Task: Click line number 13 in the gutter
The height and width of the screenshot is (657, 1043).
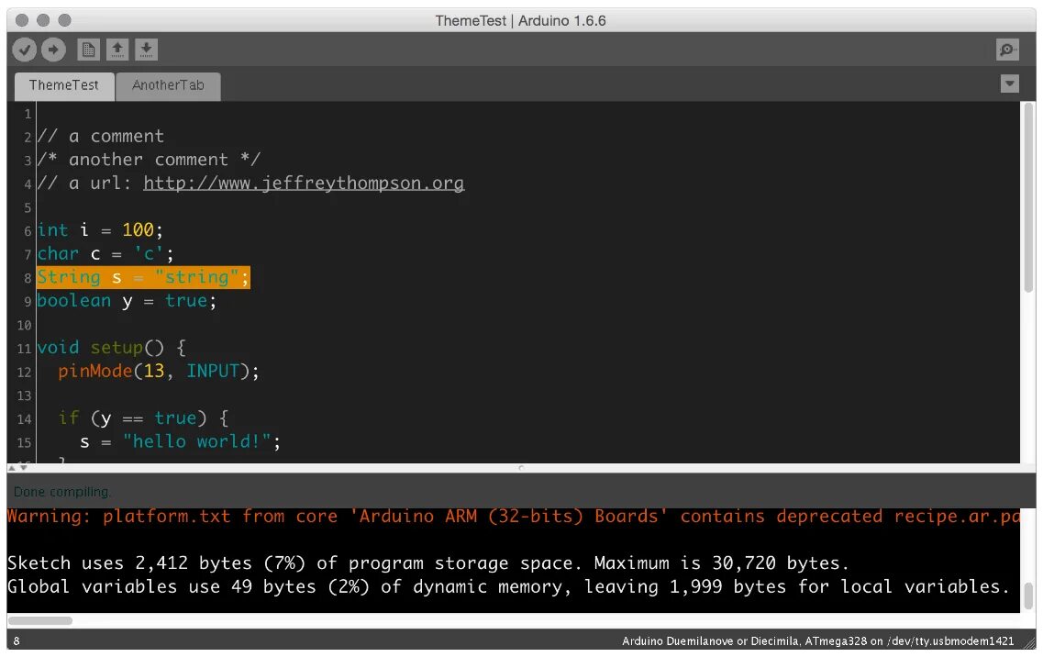Action: (x=24, y=396)
